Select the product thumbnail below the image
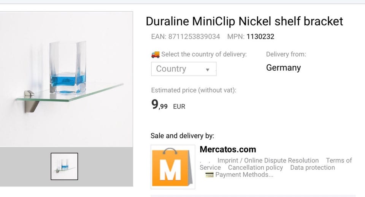The image size is (365, 197). pos(64,166)
